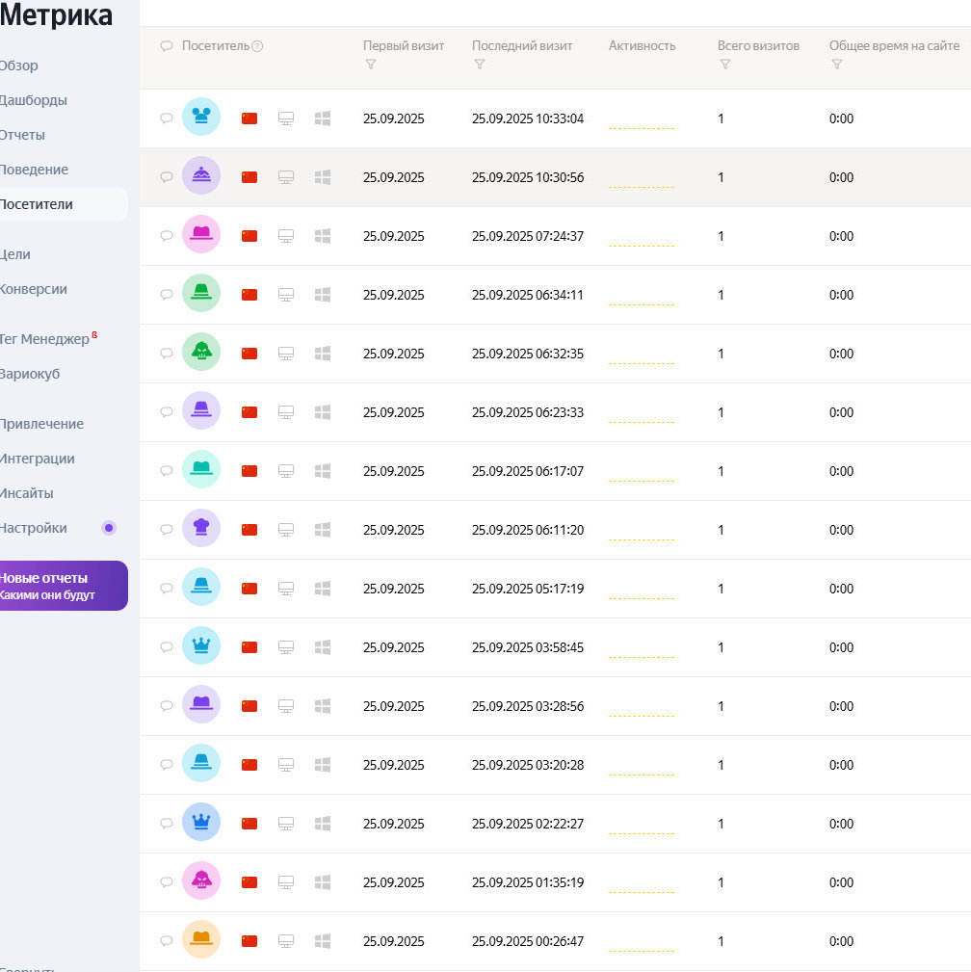The height and width of the screenshot is (972, 971).
Task: Click the filter icon under Последний визит
Action: [x=480, y=65]
